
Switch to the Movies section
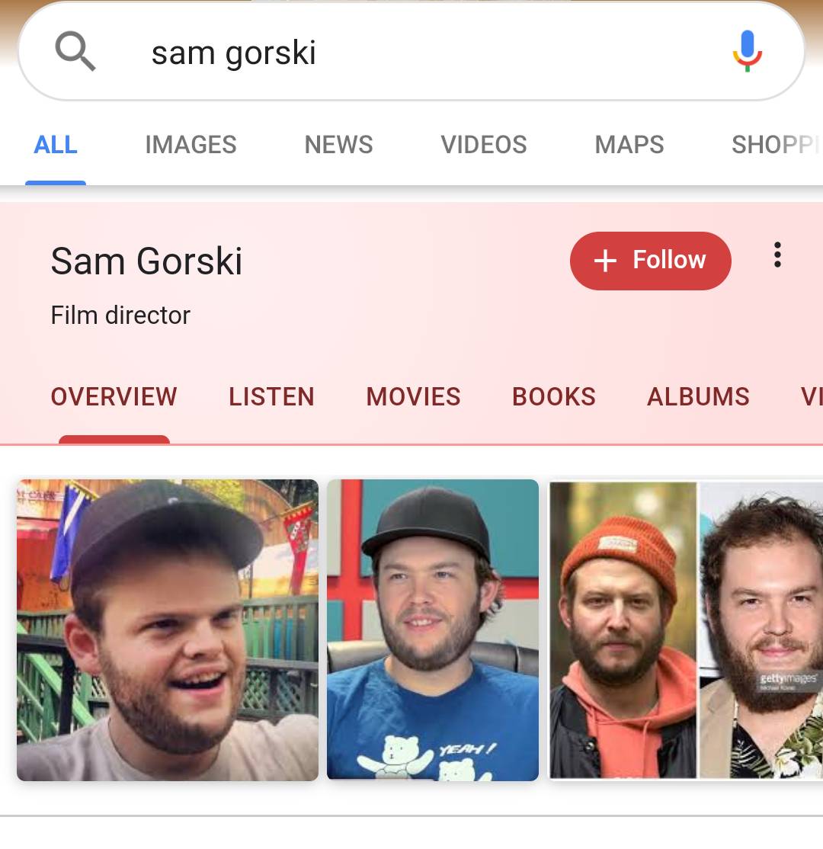(x=413, y=397)
